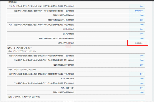The height and width of the screenshot is (102, 154).
Task: Edit 5%征收率 services 开具其他发票及未开票销售额 field
Action: pos(110,93)
